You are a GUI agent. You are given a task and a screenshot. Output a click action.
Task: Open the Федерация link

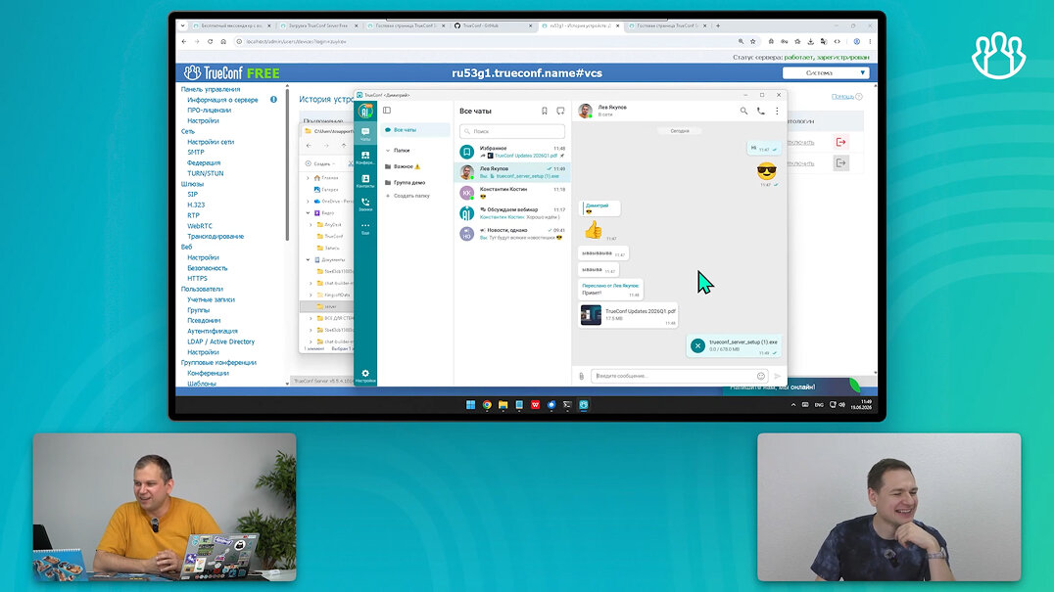204,163
